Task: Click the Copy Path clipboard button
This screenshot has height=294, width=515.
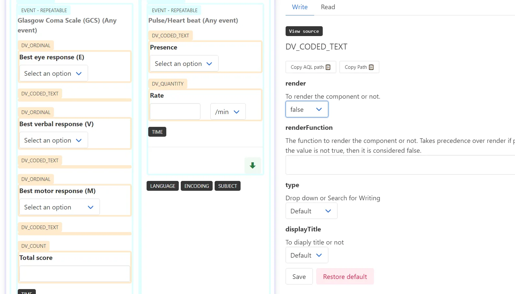Action: [359, 67]
